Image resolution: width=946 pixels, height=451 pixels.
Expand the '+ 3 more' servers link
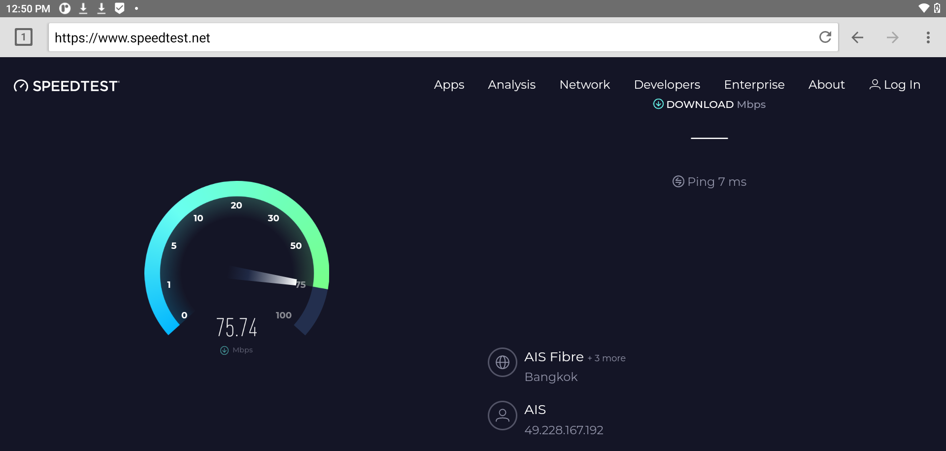(x=607, y=358)
